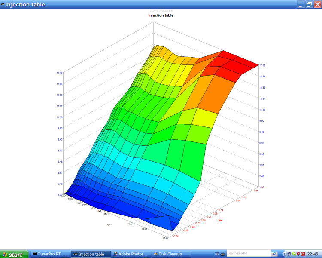Click the network computers tray icon
The height and width of the screenshot is (258, 322).
(289, 254)
